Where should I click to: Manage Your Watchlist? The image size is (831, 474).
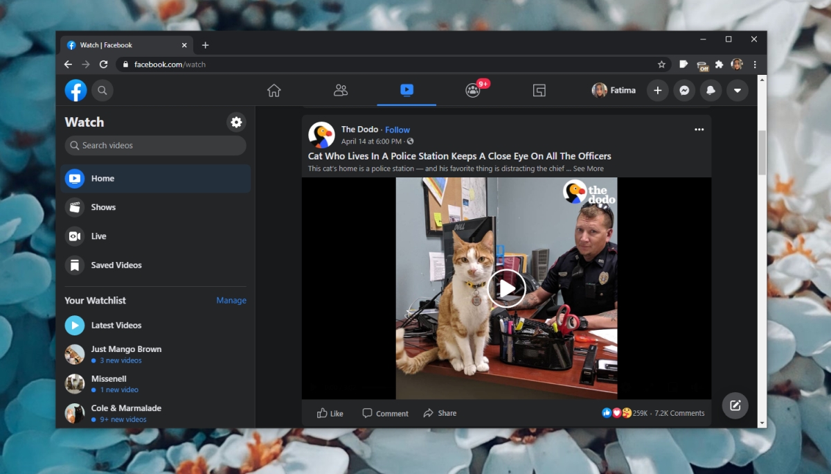click(231, 300)
